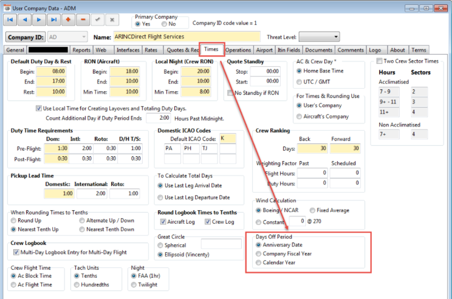Click the Company ID button
The height and width of the screenshot is (299, 452).
click(26, 37)
